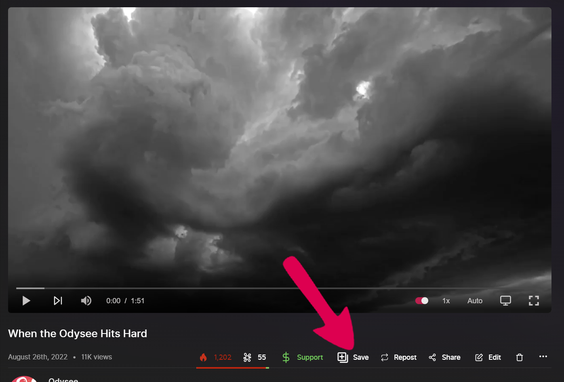
Task: Enter fullscreen mode
Action: (x=534, y=301)
